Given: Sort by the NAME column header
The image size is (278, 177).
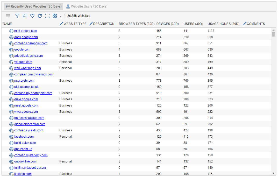Looking at the screenshot, I should coord(8,24).
